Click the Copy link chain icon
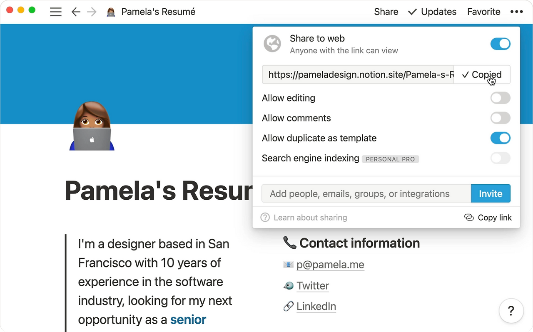The height and width of the screenshot is (332, 533). (x=469, y=218)
